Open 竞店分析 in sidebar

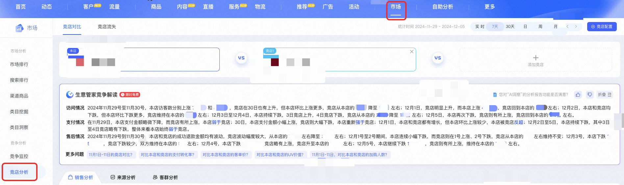(x=19, y=172)
